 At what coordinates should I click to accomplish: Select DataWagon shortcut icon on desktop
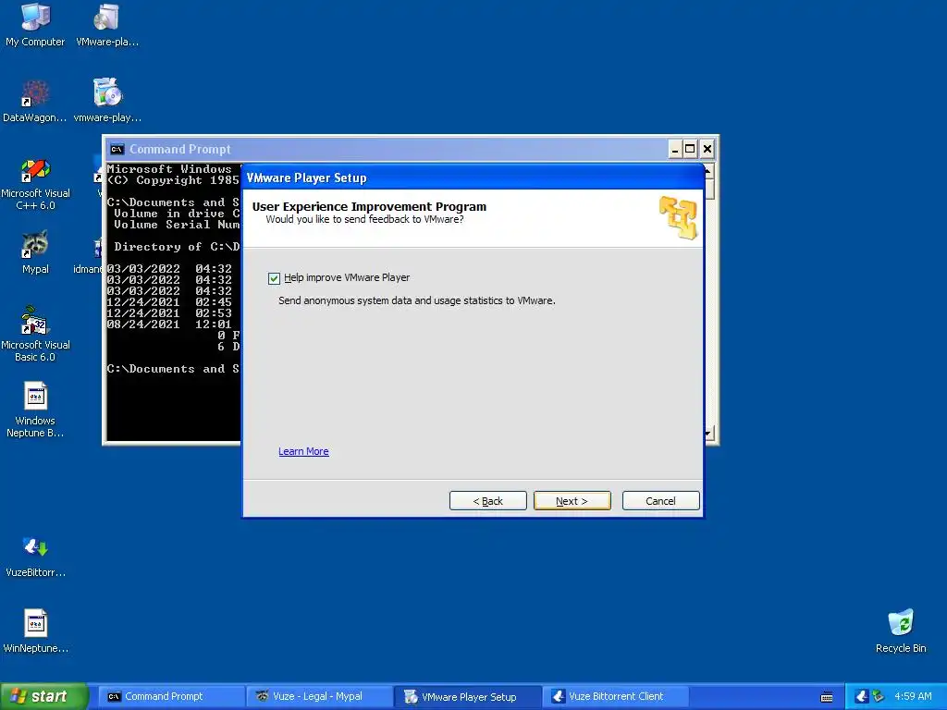click(x=34, y=102)
